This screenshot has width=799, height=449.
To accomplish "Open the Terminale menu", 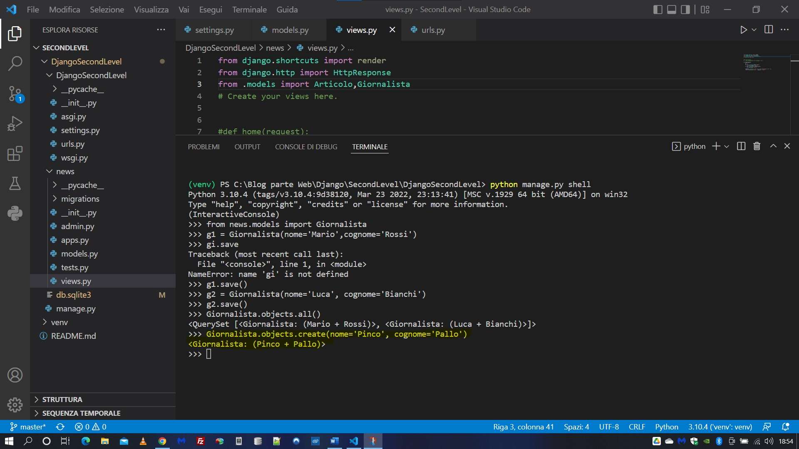I will point(249,9).
